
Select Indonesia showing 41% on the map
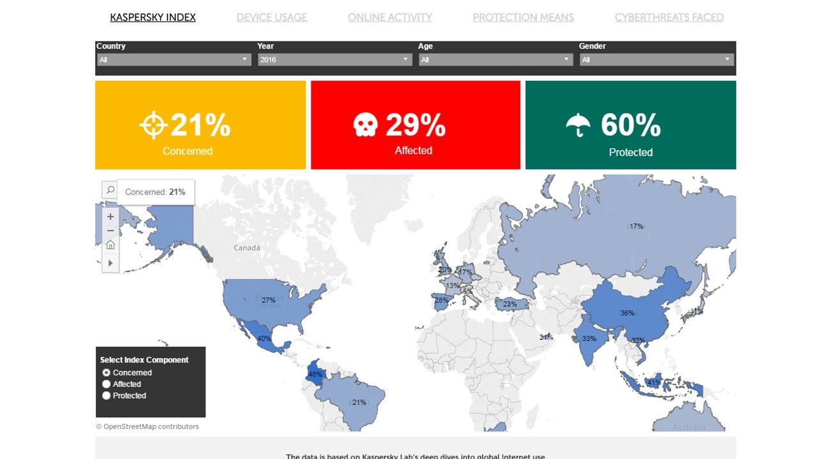654,382
